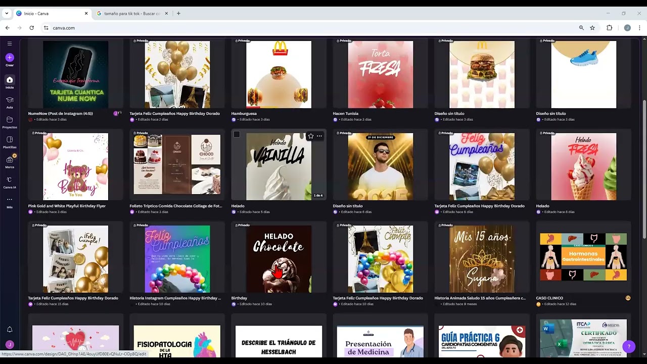Reload the Canva page
Screen dimensions: 647x364
click(31, 28)
